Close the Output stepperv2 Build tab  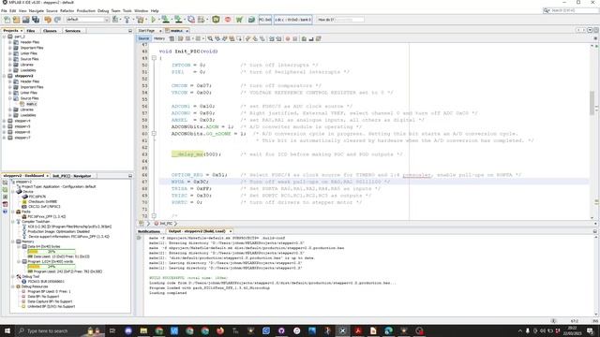(231, 231)
